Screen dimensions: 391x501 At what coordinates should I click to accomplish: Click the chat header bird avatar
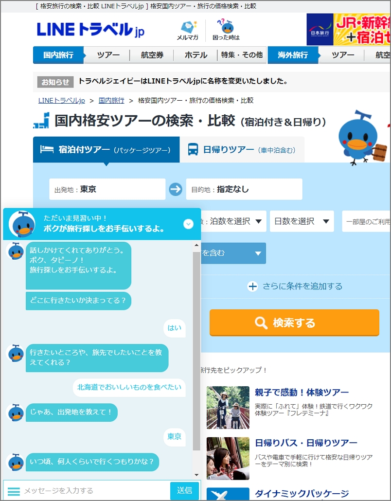[22, 224]
